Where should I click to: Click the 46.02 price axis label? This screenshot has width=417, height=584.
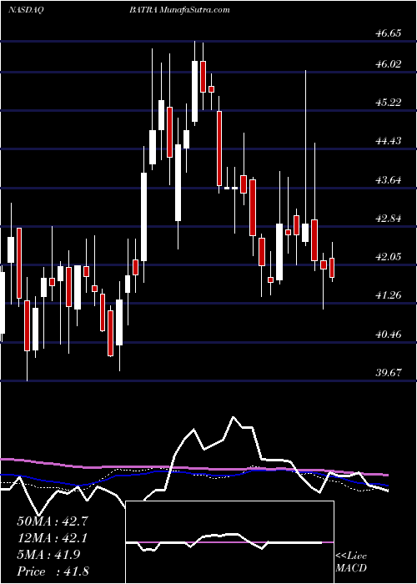coord(389,64)
